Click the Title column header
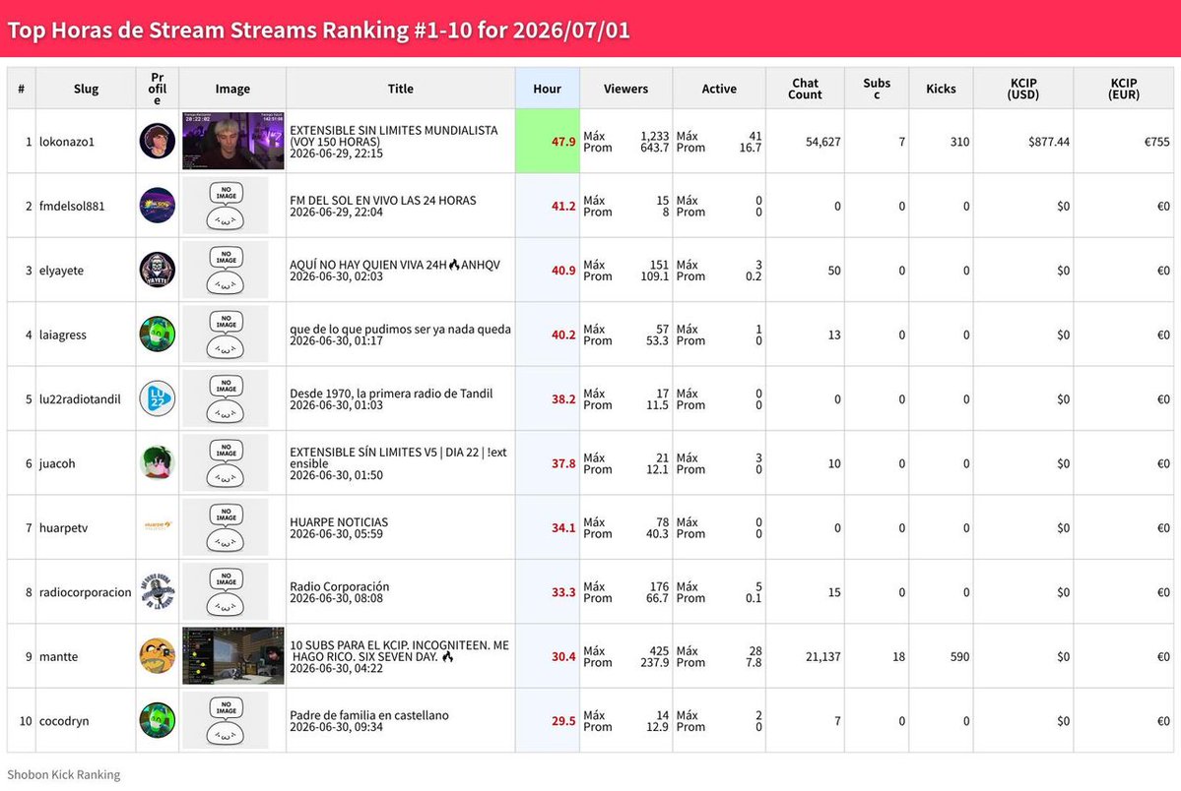This screenshot has width=1181, height=791. (x=401, y=89)
